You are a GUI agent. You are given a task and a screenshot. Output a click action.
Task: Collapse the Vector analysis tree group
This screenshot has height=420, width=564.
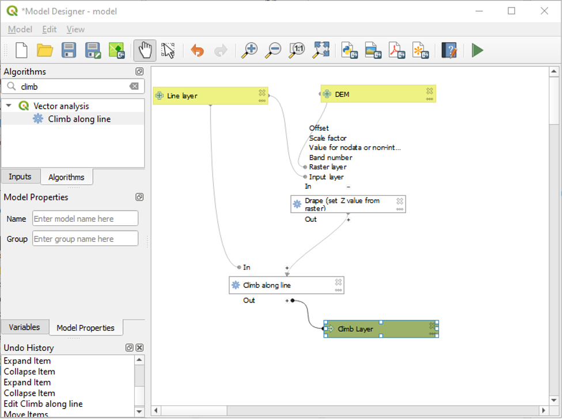(x=9, y=106)
